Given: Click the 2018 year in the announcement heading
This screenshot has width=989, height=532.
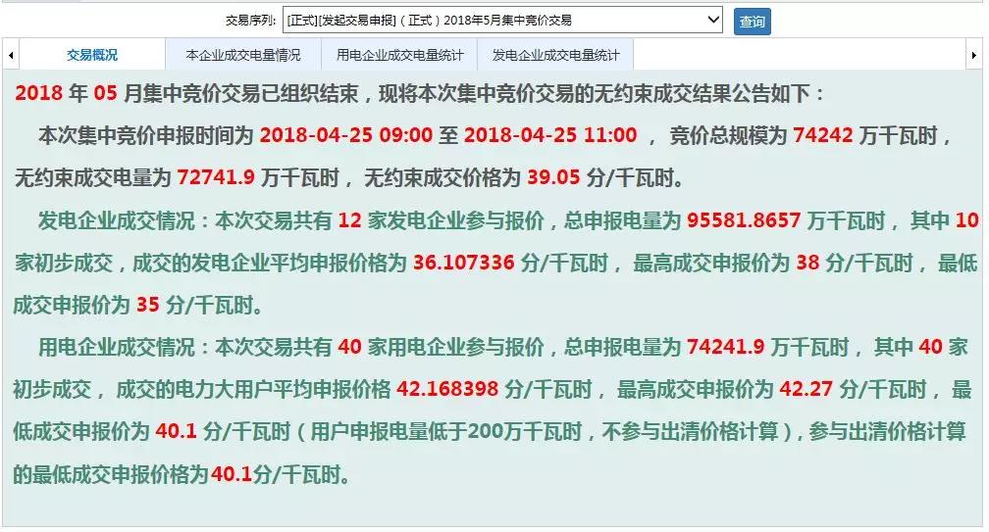Looking at the screenshot, I should pos(39,94).
